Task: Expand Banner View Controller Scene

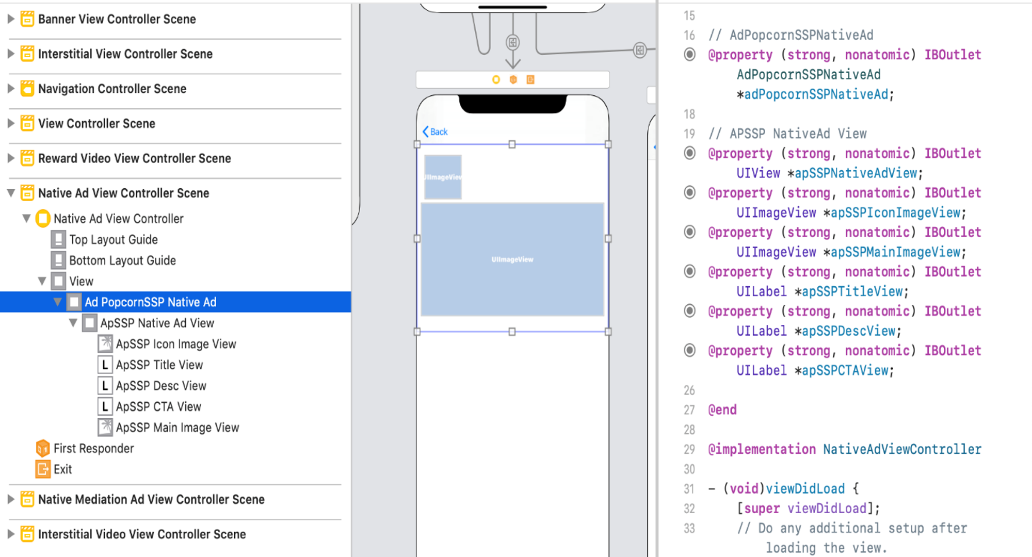Action: 10,19
